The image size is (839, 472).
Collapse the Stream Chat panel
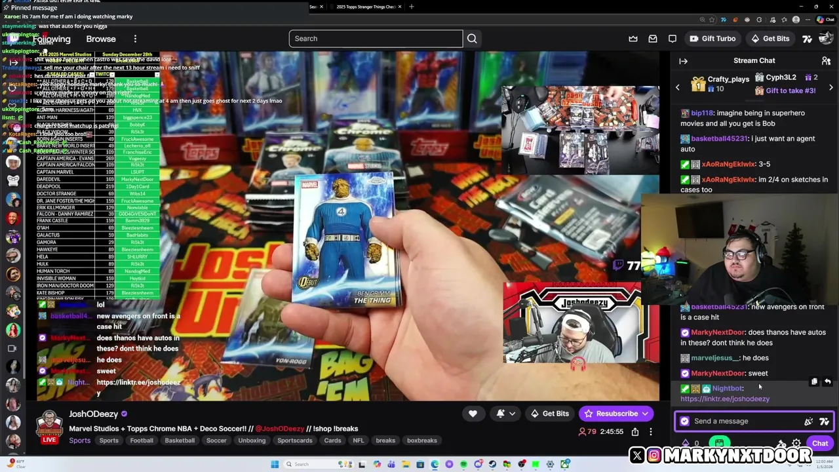[x=683, y=61]
